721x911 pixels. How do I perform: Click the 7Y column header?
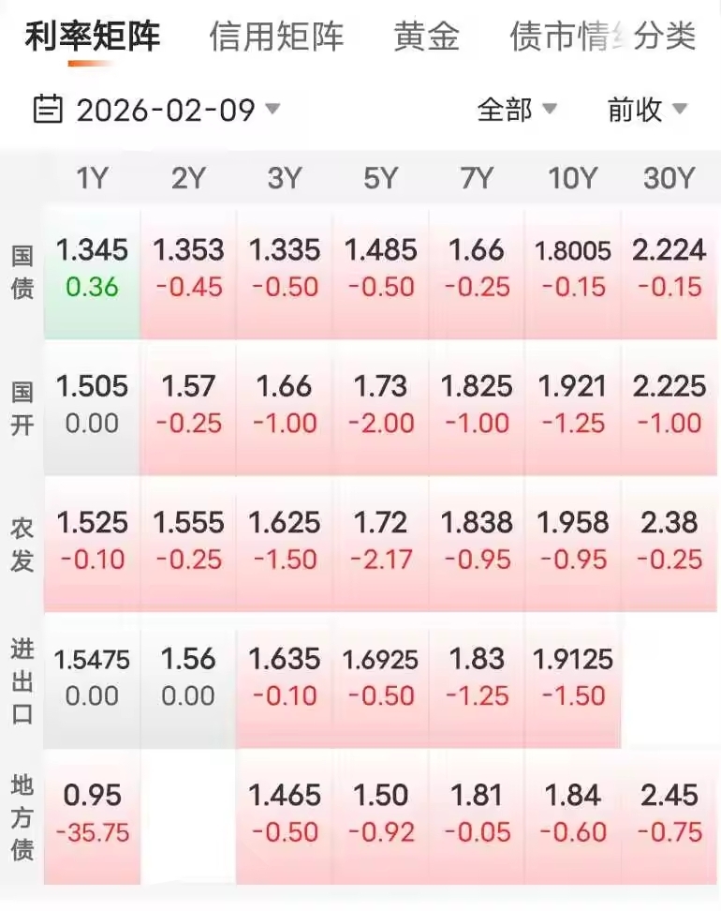(477, 178)
